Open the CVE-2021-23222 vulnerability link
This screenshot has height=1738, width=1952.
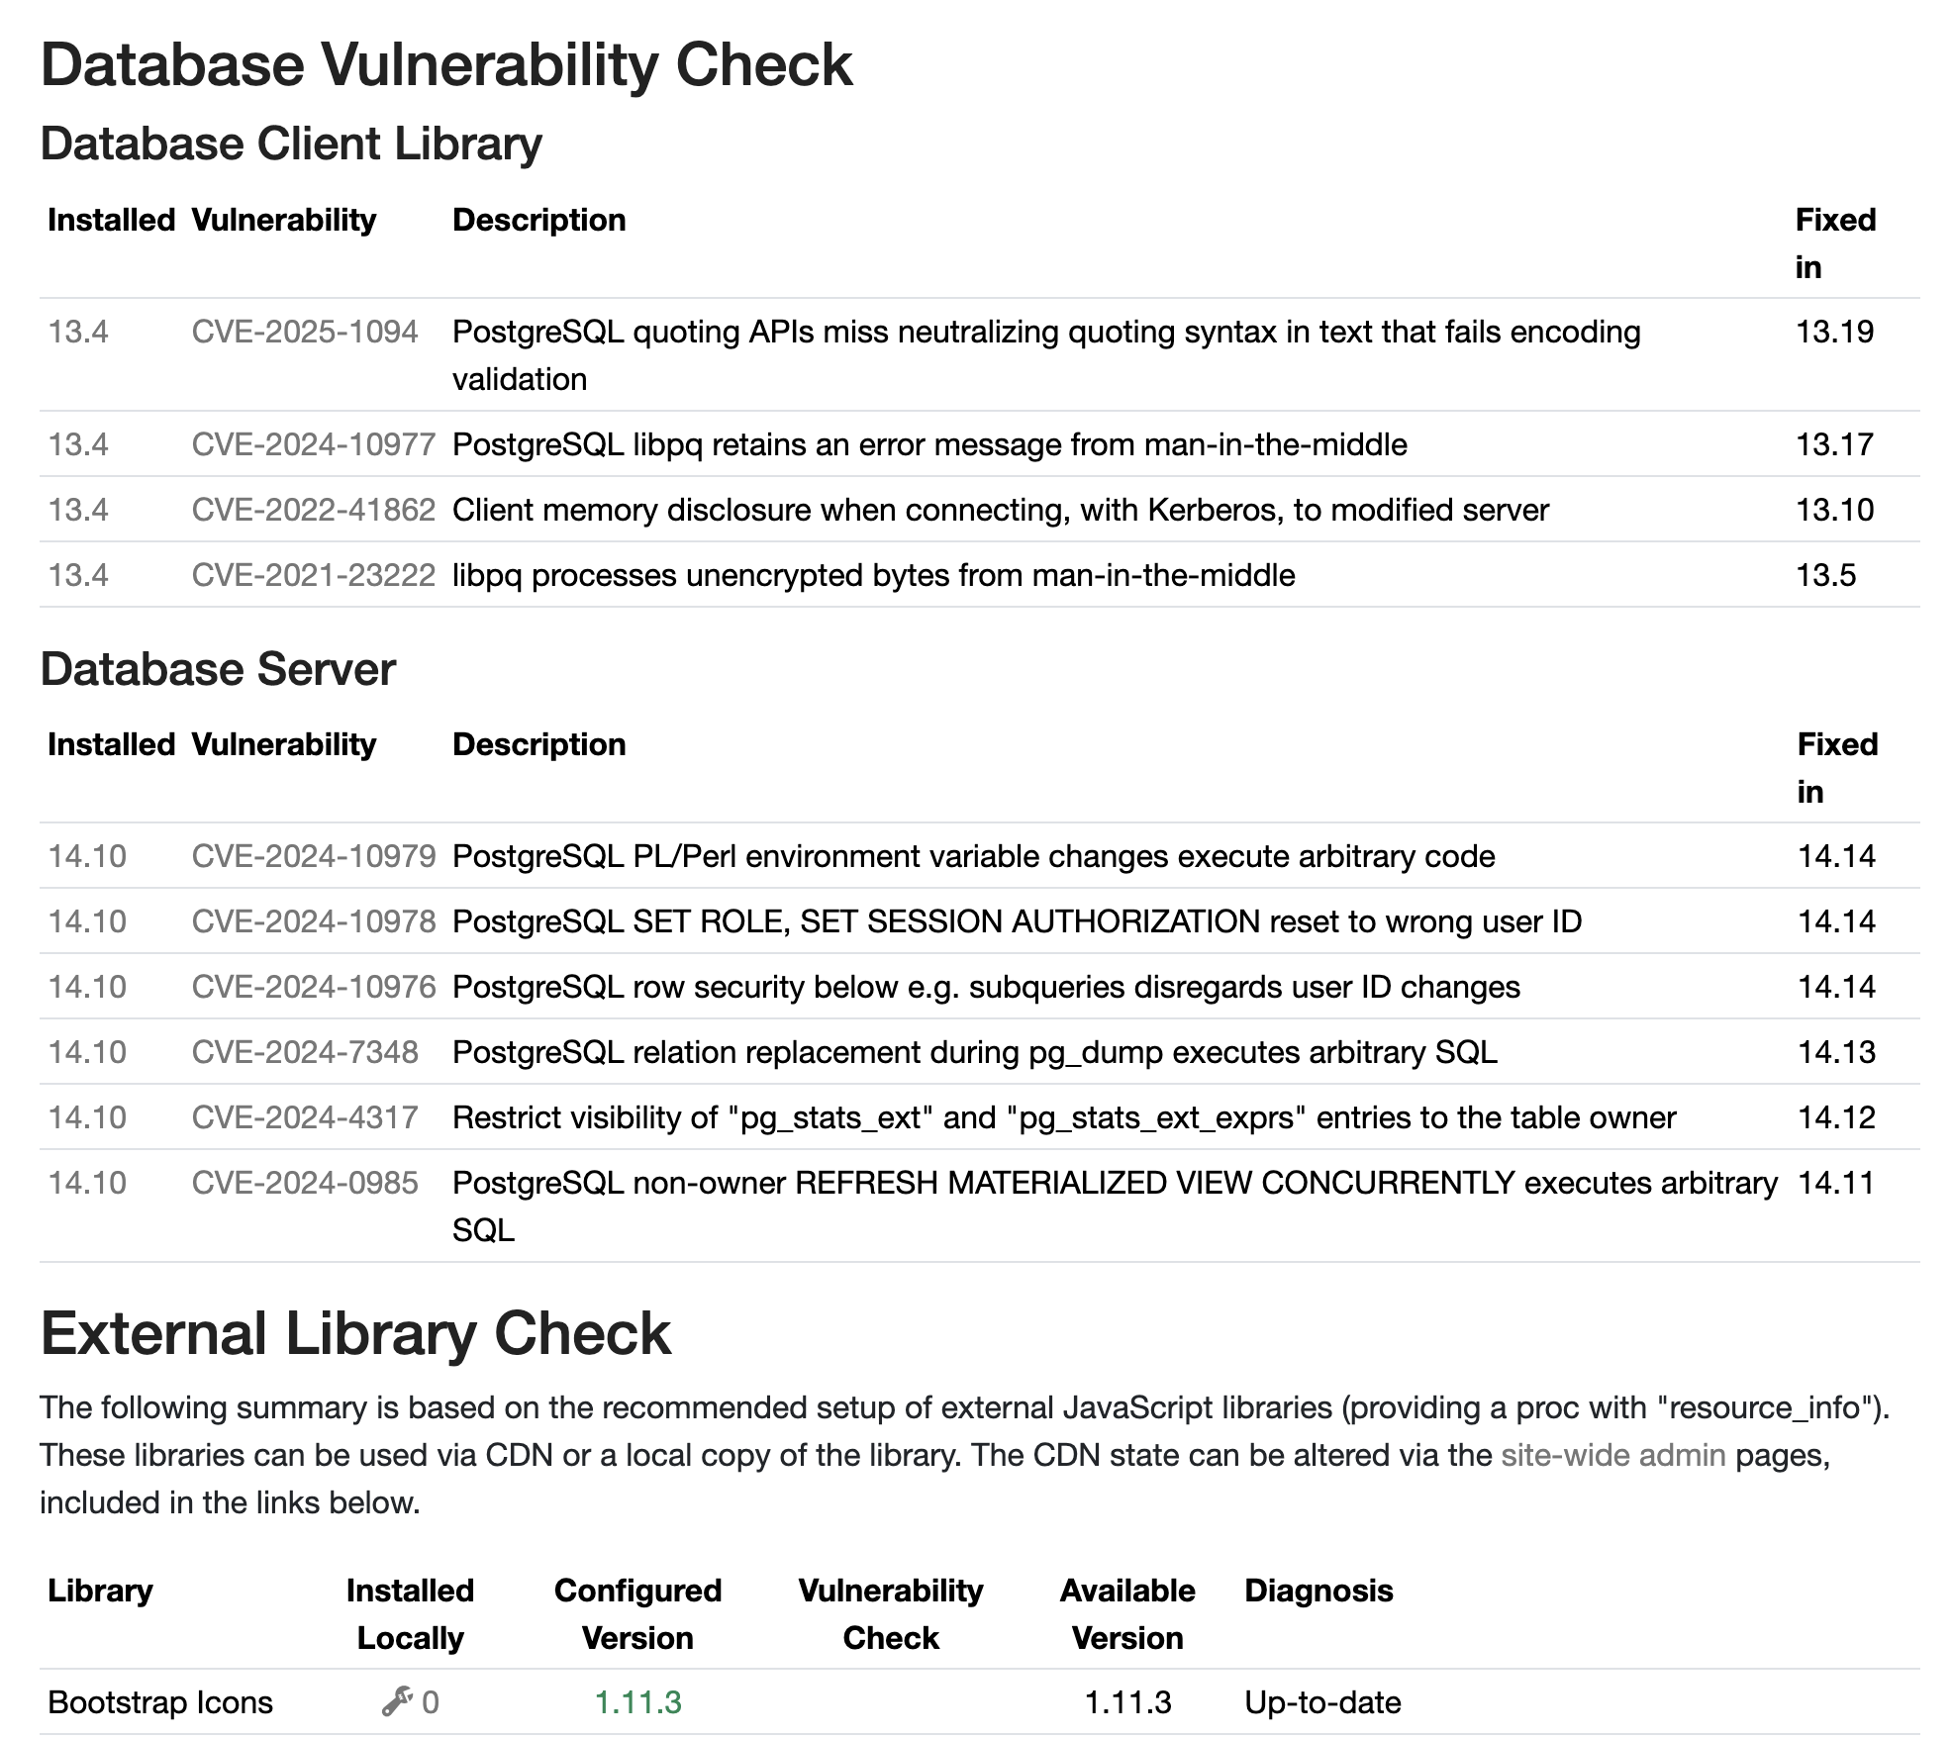coord(313,575)
